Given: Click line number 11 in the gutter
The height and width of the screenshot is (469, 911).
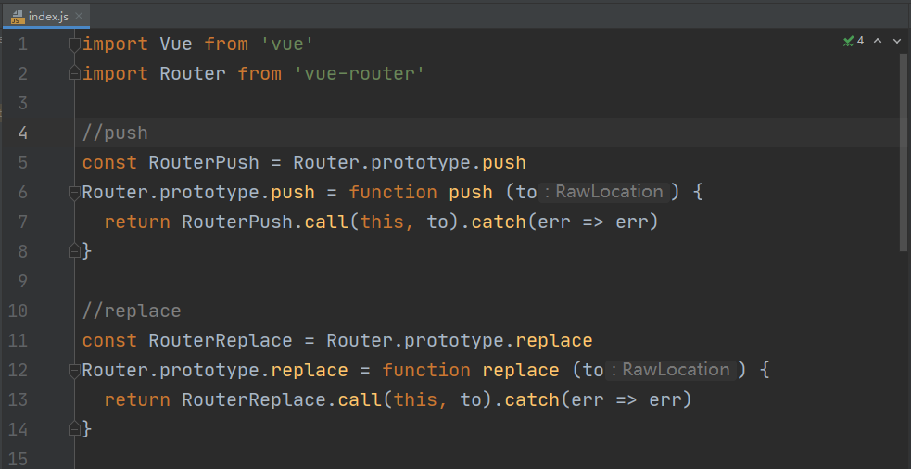Looking at the screenshot, I should click(18, 340).
